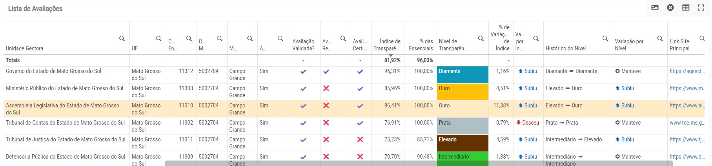The image size is (712, 166).
Task: Search the Nível de Transparência column
Action: pyautogui.click(x=481, y=39)
